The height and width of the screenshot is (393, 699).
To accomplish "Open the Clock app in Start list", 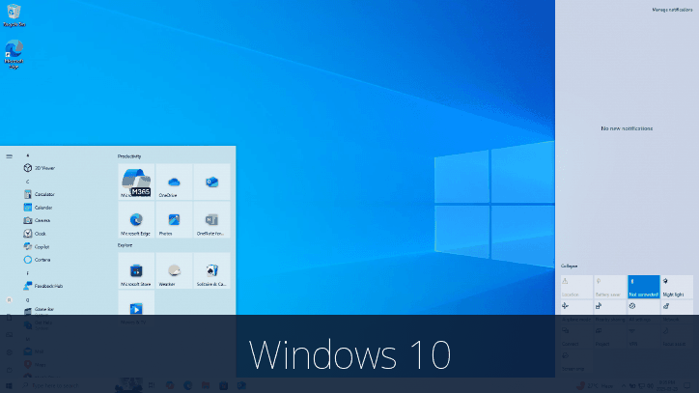I will [x=35, y=234].
